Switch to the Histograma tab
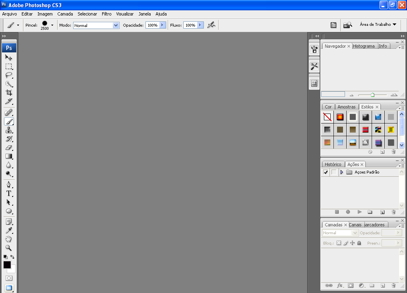 point(364,46)
